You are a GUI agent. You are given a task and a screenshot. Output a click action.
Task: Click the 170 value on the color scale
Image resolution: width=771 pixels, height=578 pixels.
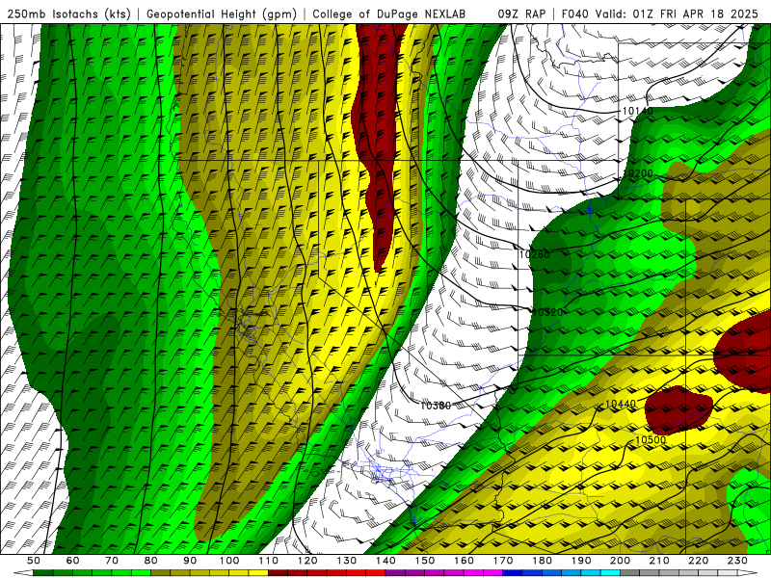point(503,561)
